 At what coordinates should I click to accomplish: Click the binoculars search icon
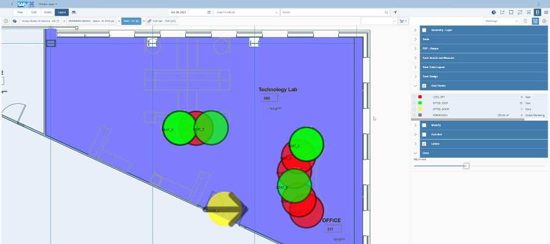tap(74, 12)
